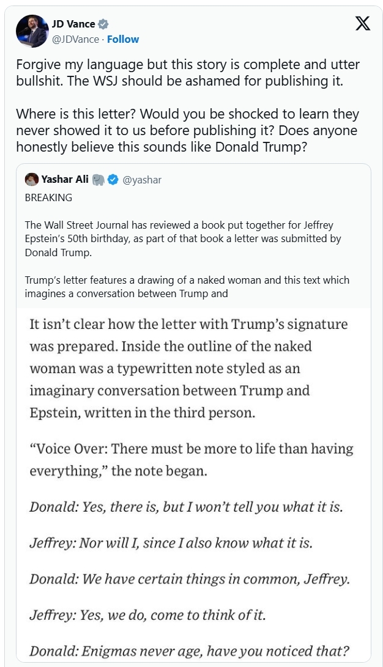This screenshot has height=667, width=383.
Task: Click quoted text 'Trump's letter features a drawing'
Action: tap(187, 287)
